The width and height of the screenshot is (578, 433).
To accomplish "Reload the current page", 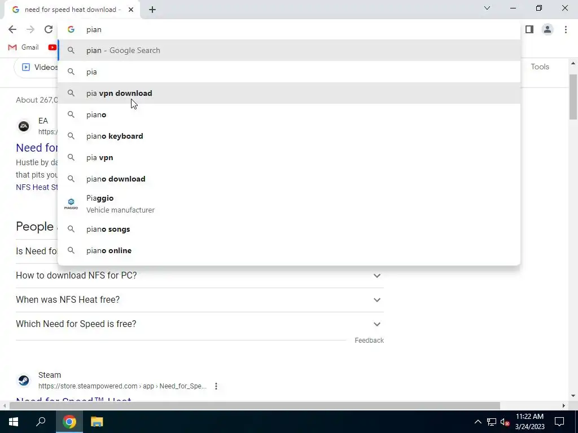I will 49,29.
